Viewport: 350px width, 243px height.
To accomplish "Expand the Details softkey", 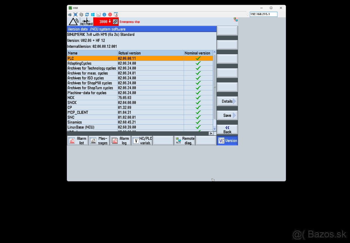I will [227, 101].
